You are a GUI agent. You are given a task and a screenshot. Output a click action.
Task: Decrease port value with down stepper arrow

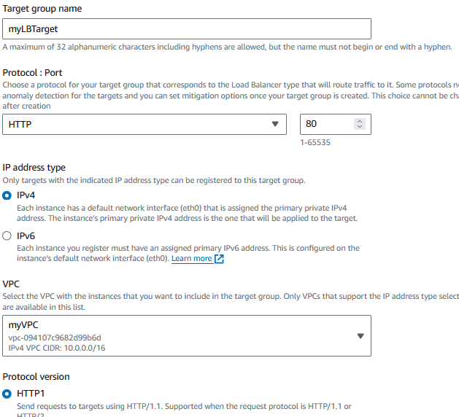pyautogui.click(x=360, y=127)
